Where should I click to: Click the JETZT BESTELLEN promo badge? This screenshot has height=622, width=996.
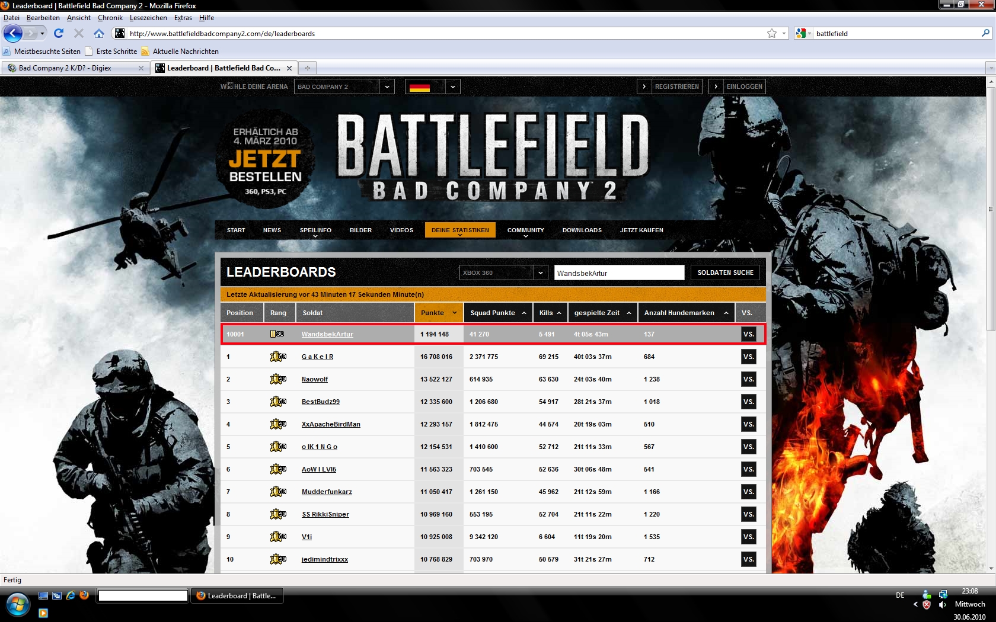(265, 158)
